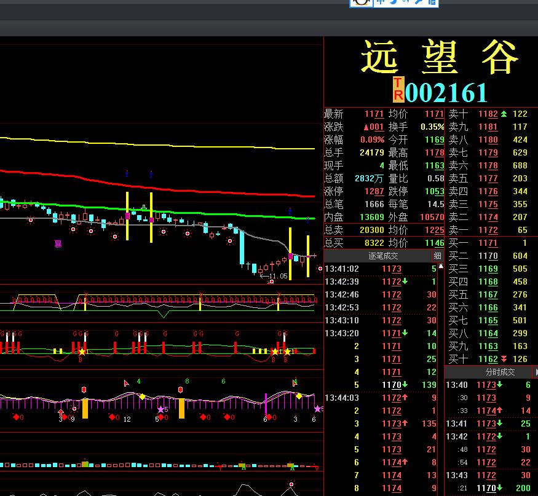Click the 外盘 value 10570
The width and height of the screenshot is (538, 496).
[432, 217]
